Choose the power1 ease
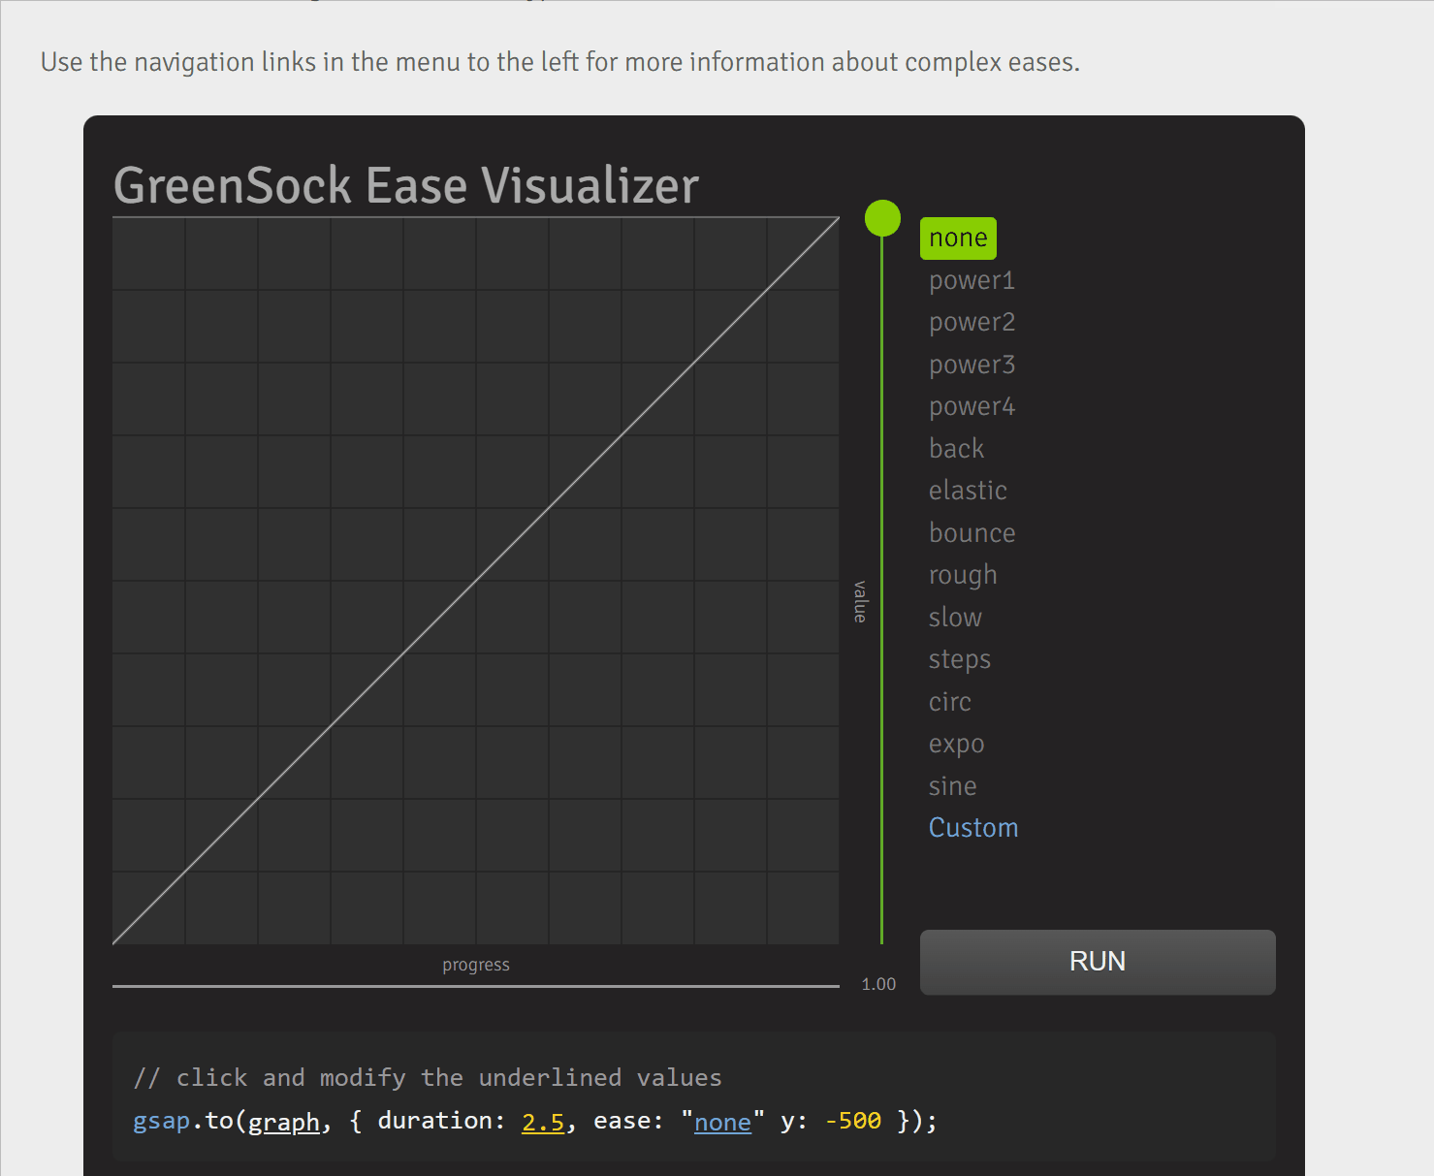Screen dimensions: 1434x1176 972,281
